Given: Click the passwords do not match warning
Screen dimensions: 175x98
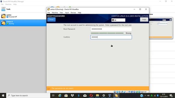Looking at the screenshot, I should click(x=63, y=88).
